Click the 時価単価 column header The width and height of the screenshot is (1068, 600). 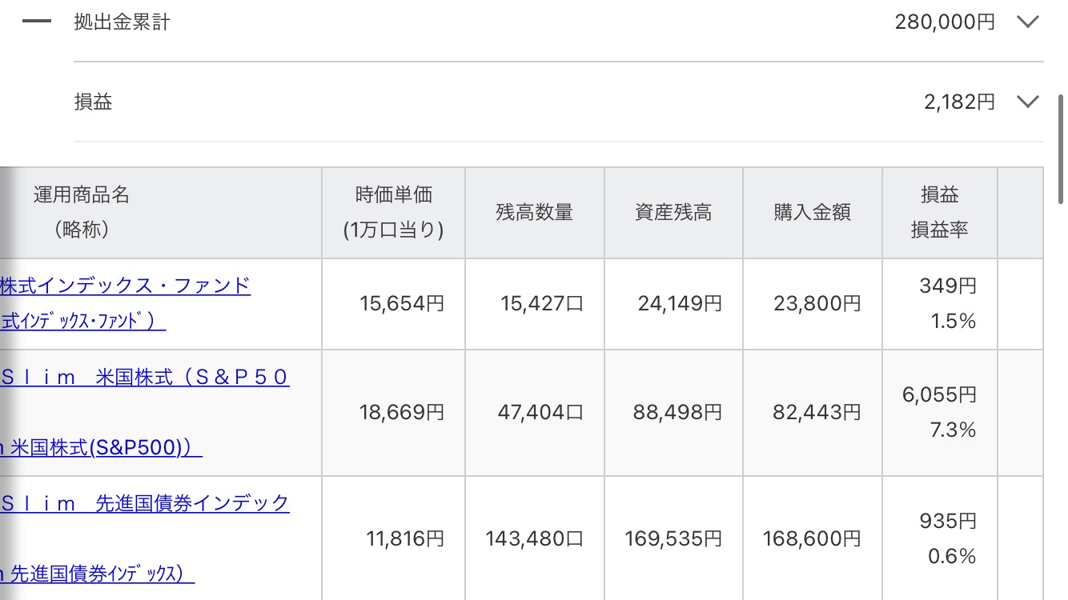[393, 212]
